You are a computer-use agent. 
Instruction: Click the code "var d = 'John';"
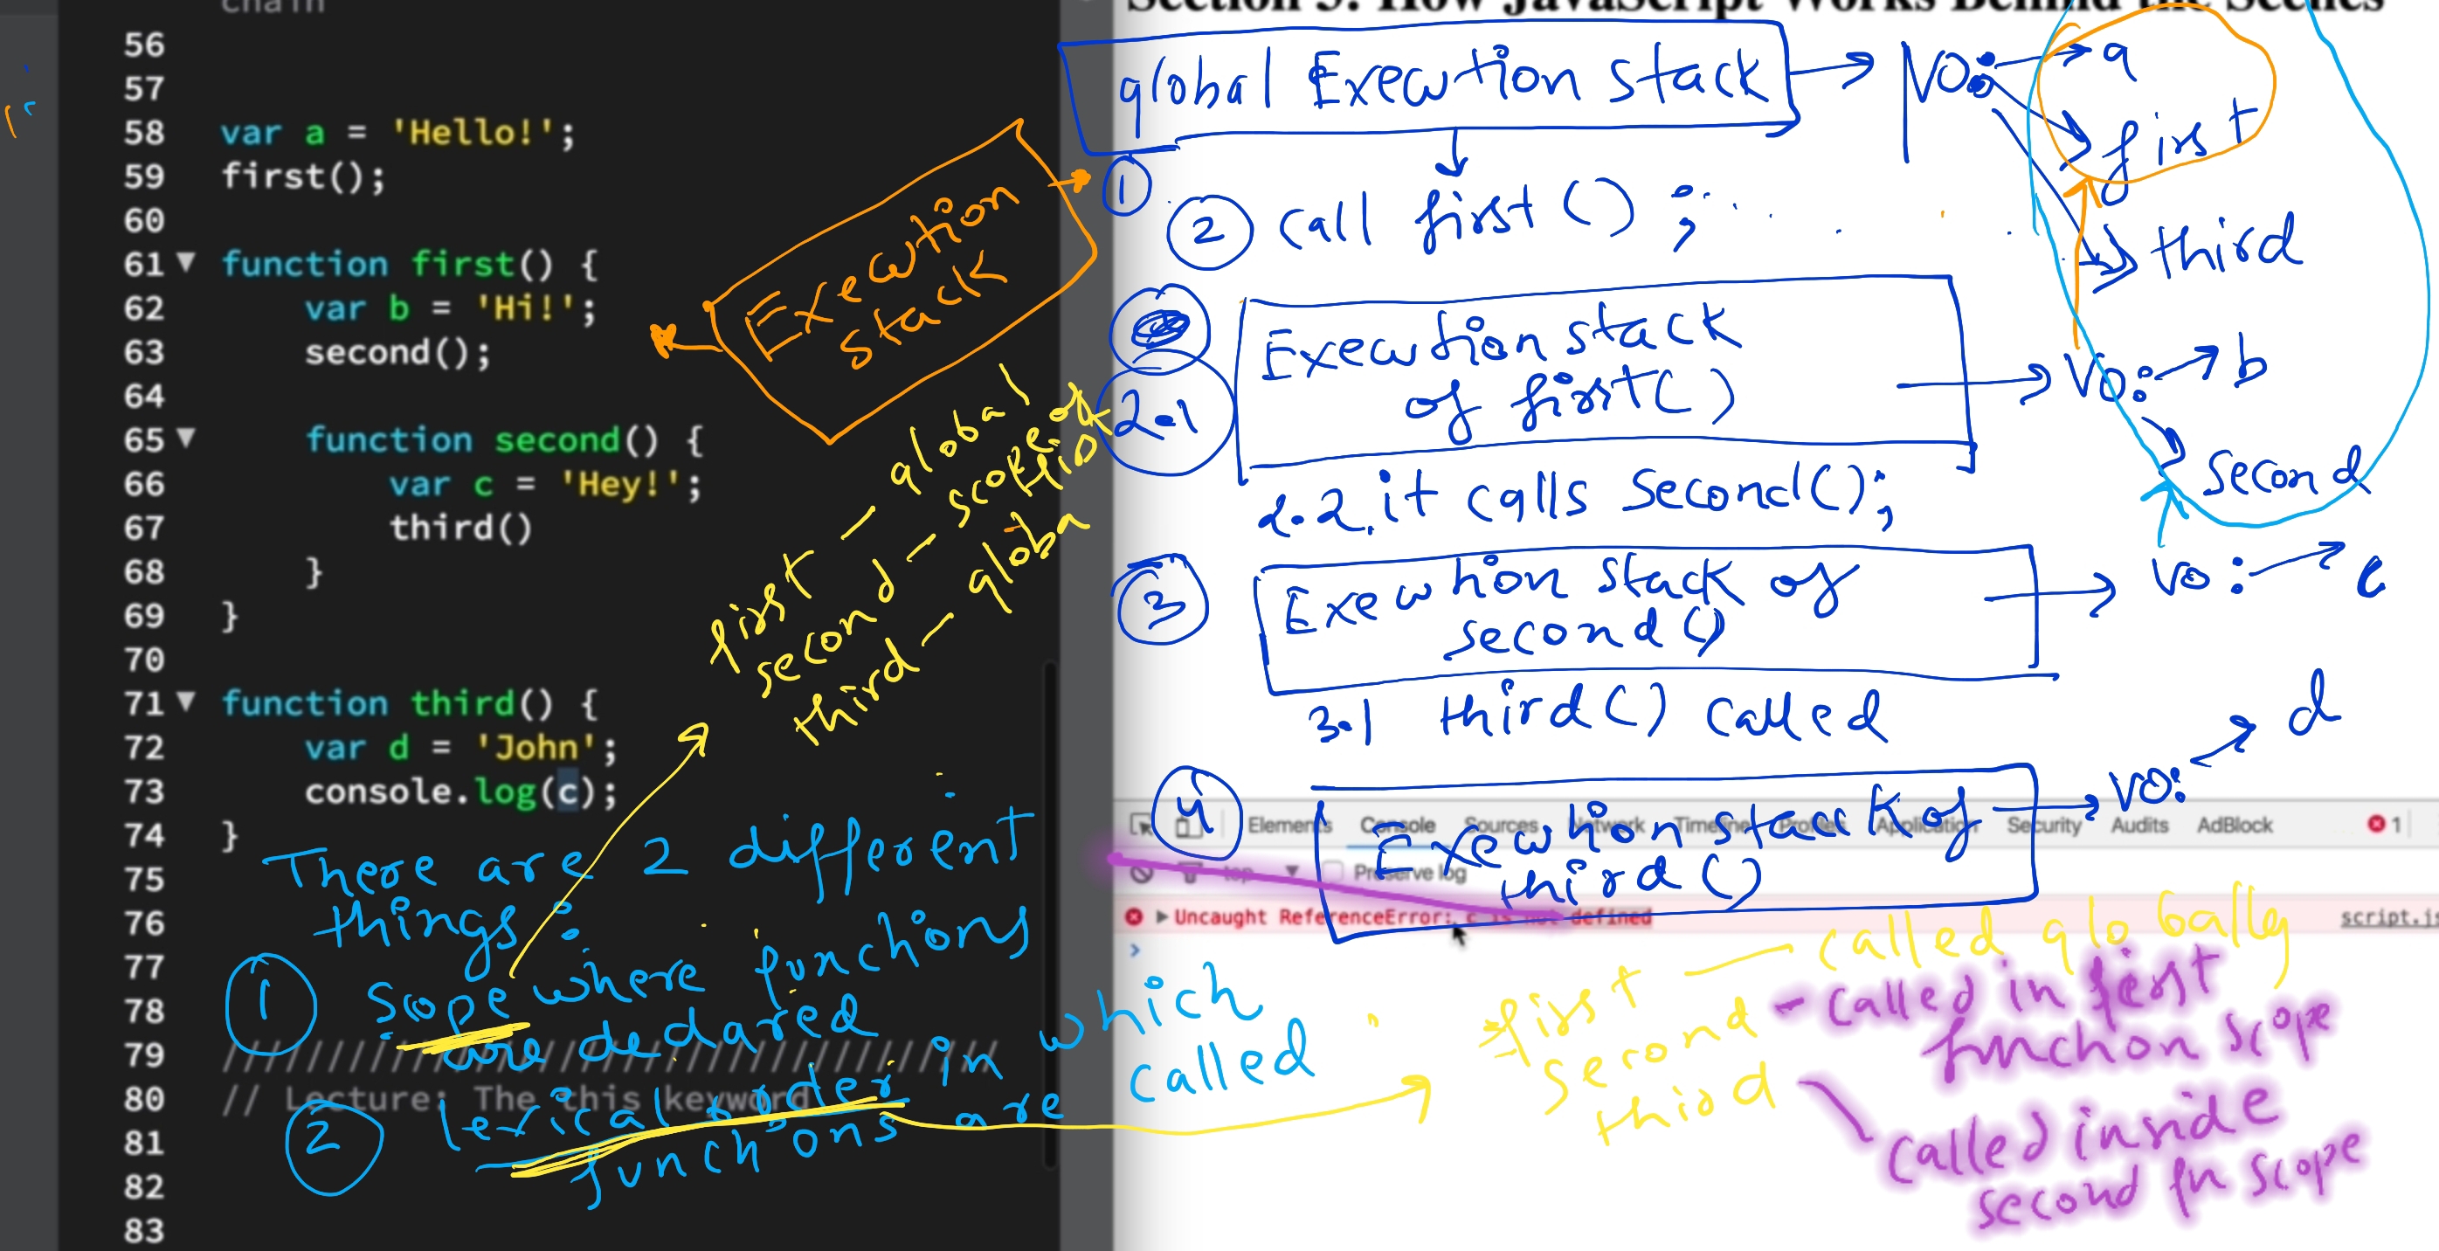pos(461,747)
